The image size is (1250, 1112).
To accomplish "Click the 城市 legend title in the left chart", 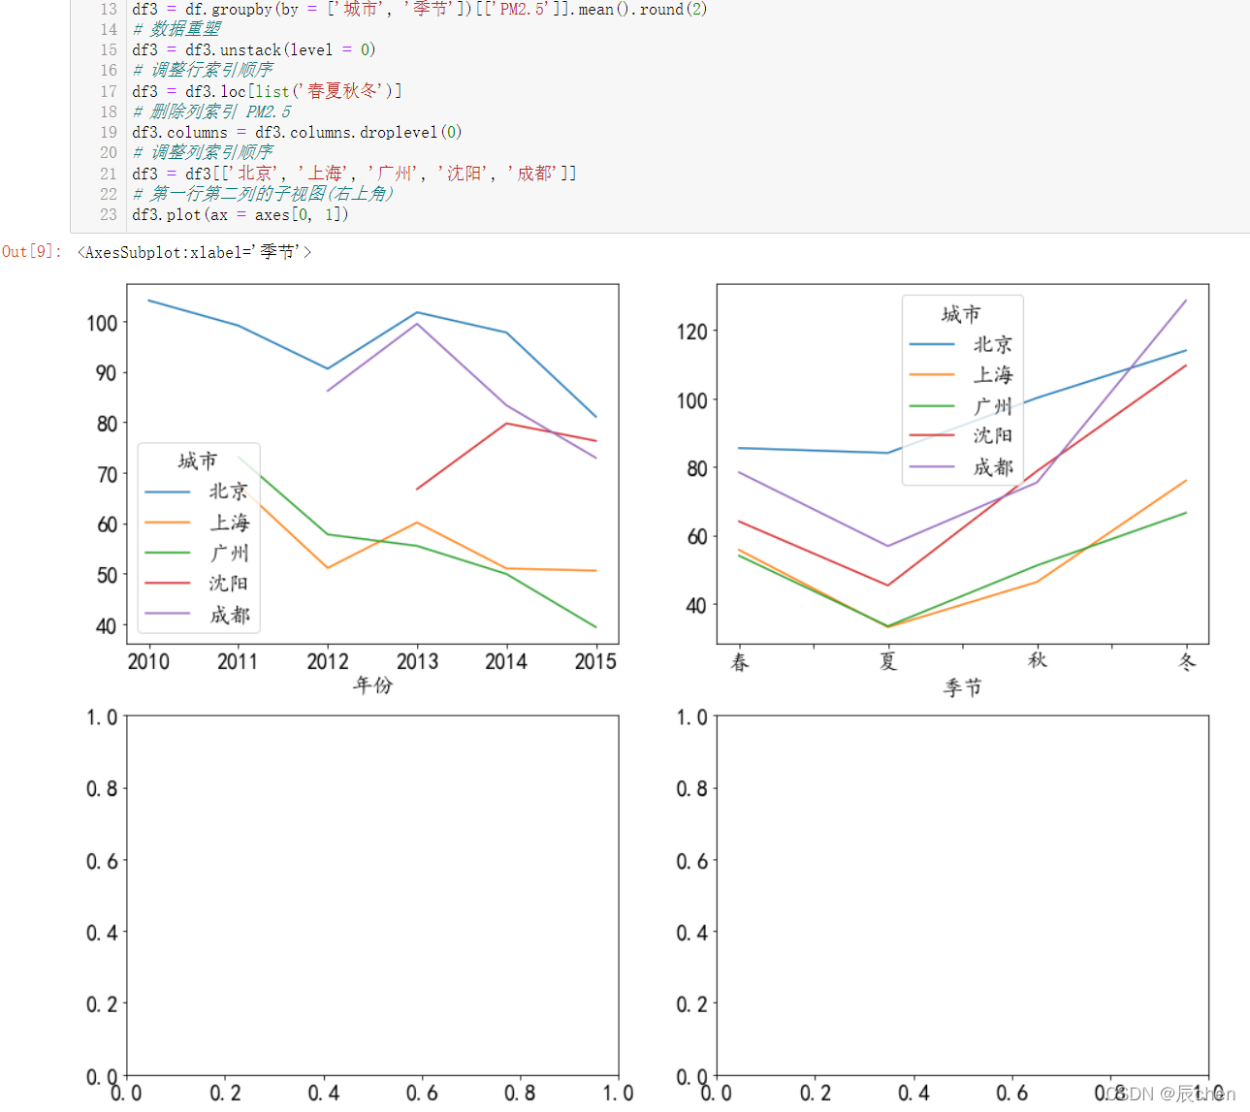I will point(198,461).
